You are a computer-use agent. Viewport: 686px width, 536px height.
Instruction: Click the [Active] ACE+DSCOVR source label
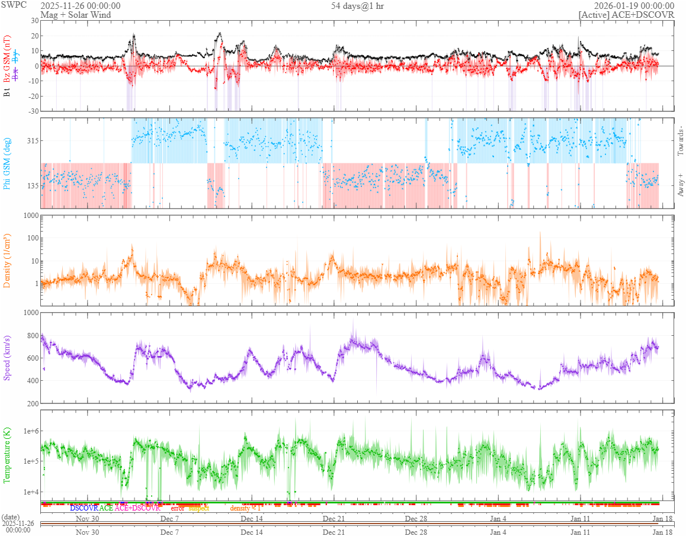coord(627,15)
